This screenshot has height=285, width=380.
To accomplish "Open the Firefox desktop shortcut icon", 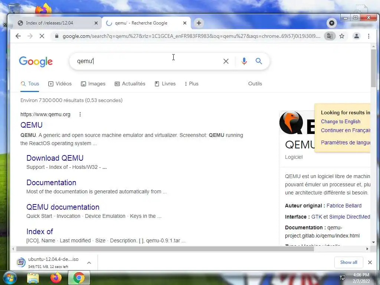I will (x=43, y=9).
